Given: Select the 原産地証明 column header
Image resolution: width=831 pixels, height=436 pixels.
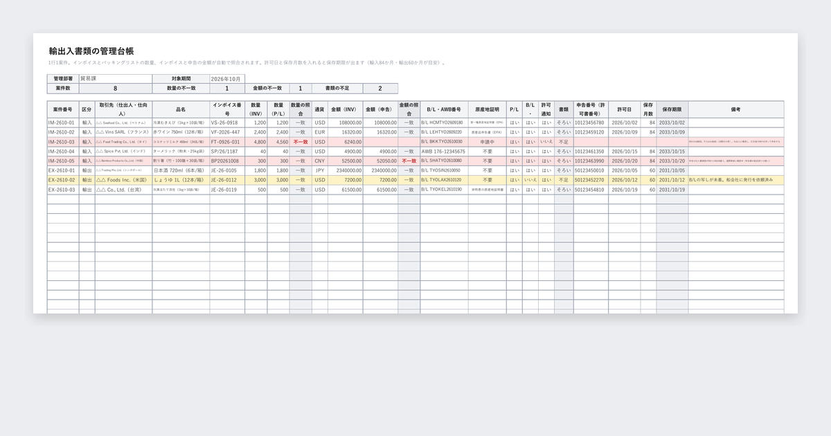Looking at the screenshot, I should [x=487, y=109].
